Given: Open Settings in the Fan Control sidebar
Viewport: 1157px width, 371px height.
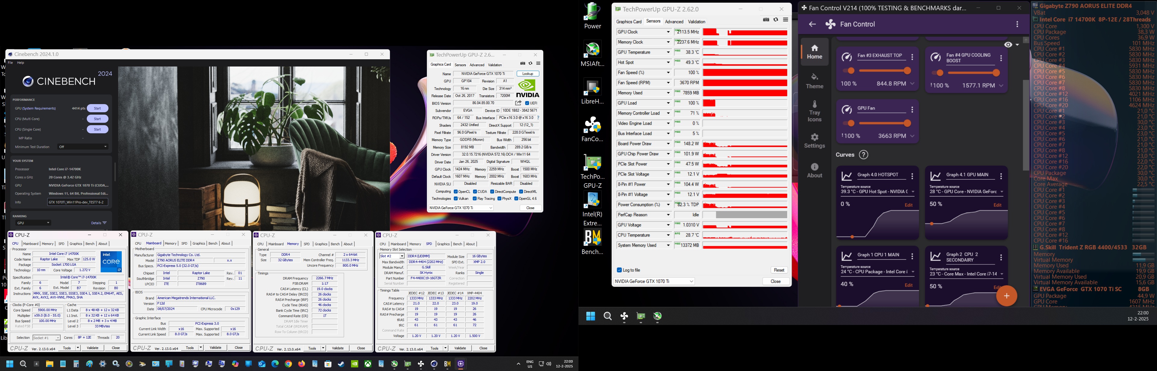Looking at the screenshot, I should [814, 141].
